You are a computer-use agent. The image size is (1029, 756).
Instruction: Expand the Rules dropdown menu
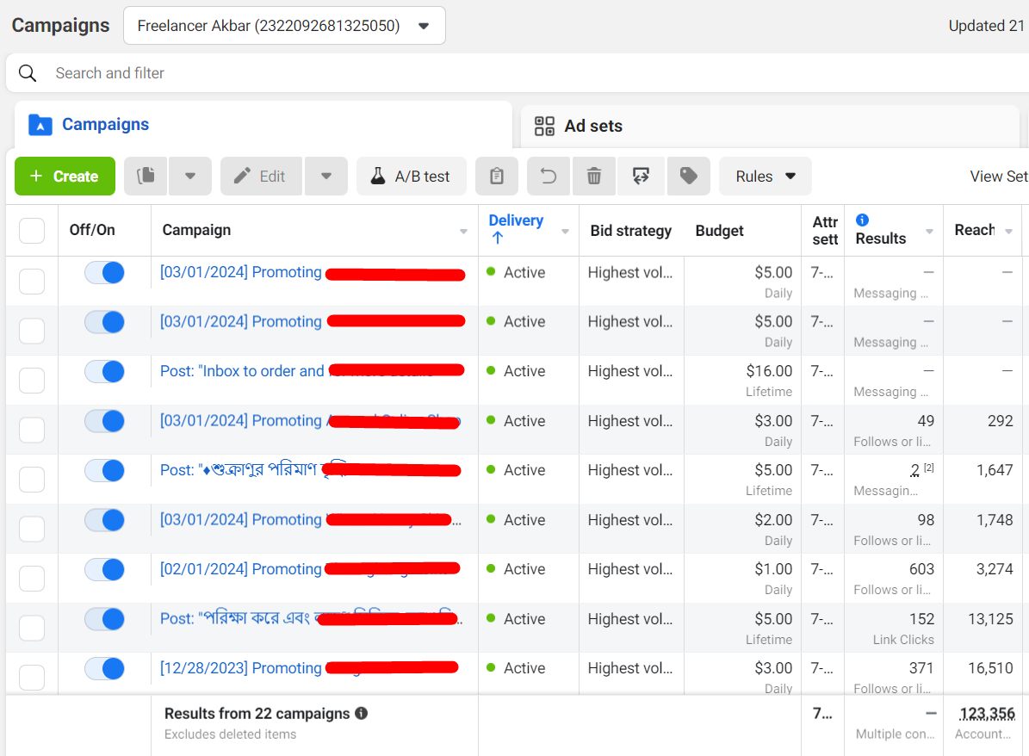(x=765, y=177)
